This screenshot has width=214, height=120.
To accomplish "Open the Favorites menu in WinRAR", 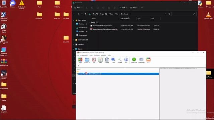I will [97, 56].
